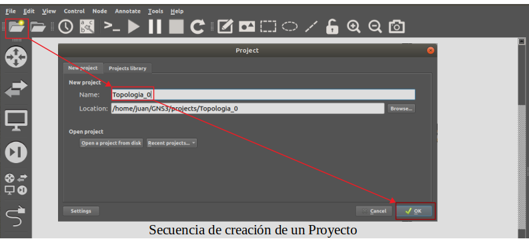Click the Settings button

tap(81, 211)
